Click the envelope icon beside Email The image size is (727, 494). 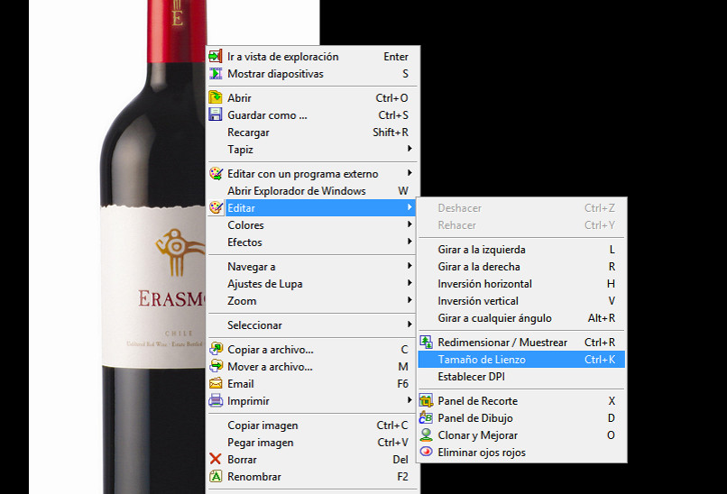(216, 384)
